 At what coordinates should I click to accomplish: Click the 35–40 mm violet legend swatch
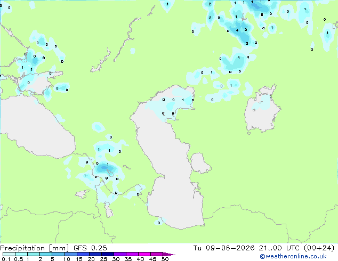[132, 254]
